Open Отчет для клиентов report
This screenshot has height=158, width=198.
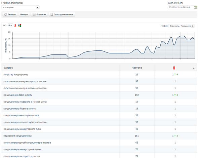62,14
